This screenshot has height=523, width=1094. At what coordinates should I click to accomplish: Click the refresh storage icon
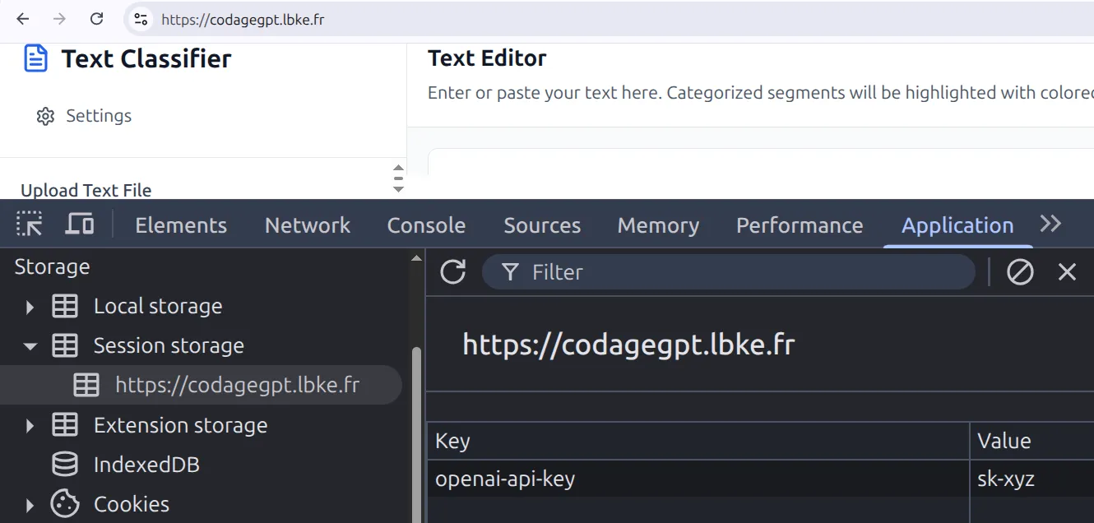click(x=453, y=272)
